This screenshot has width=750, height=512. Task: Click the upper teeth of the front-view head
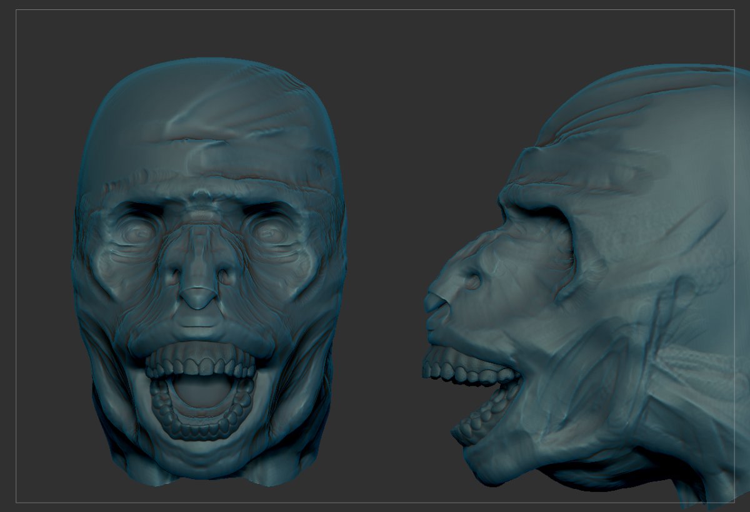[x=200, y=363]
